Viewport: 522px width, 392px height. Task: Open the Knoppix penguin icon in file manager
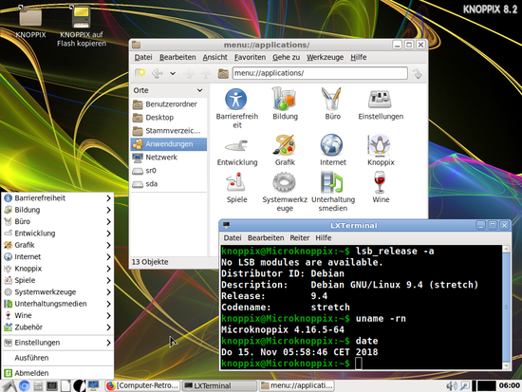pos(380,145)
